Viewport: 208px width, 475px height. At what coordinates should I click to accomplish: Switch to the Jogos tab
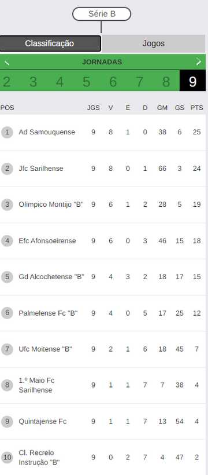pos(154,43)
